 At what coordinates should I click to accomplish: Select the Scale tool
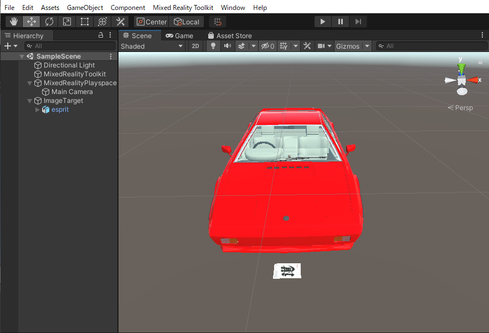[x=67, y=22]
